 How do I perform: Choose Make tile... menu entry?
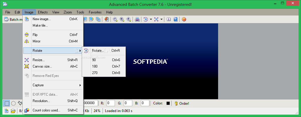point(53,25)
